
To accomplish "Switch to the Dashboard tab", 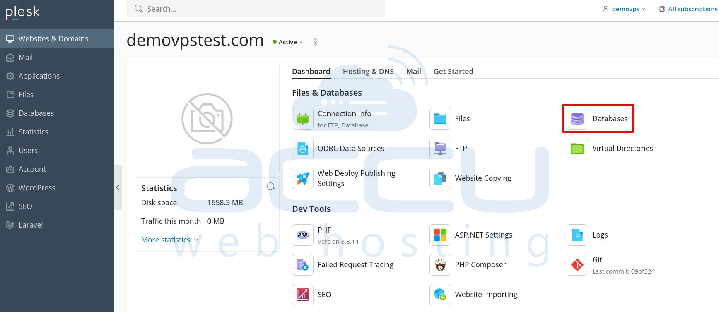I will coord(311,71).
